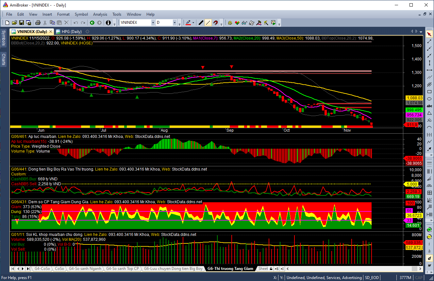Pick line color with pencil swatch
The width and height of the screenshot is (434, 281).
tap(188, 23)
